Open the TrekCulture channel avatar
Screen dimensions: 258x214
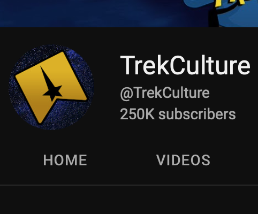(x=51, y=87)
